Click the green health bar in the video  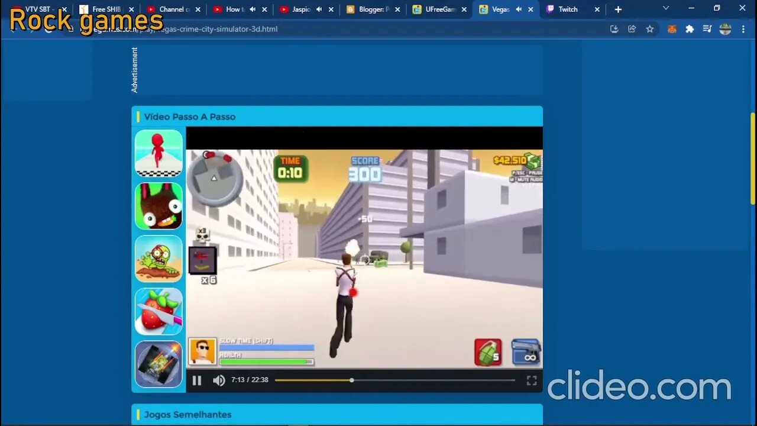pyautogui.click(x=267, y=362)
